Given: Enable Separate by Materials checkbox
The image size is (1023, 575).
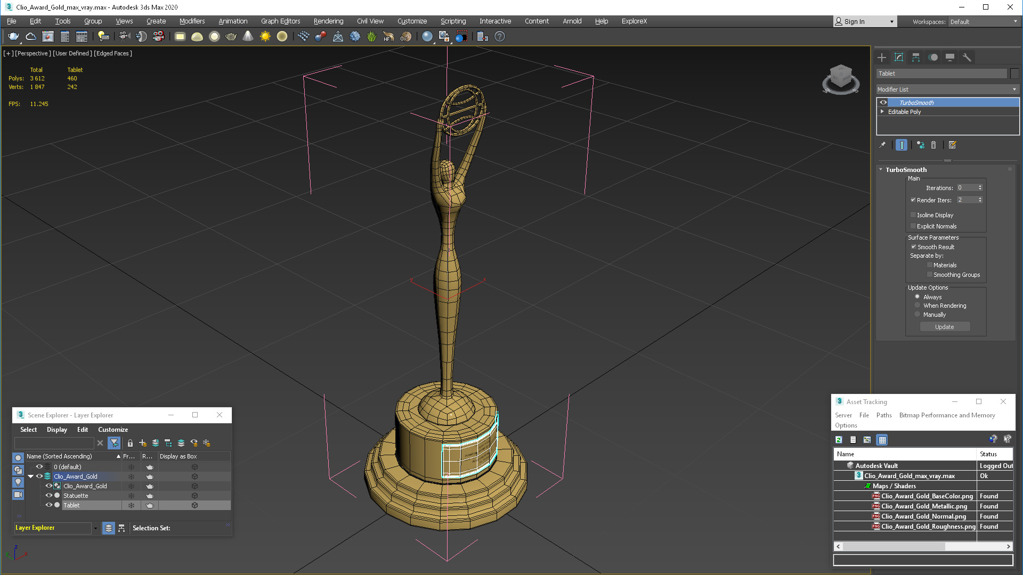Looking at the screenshot, I should [x=930, y=265].
